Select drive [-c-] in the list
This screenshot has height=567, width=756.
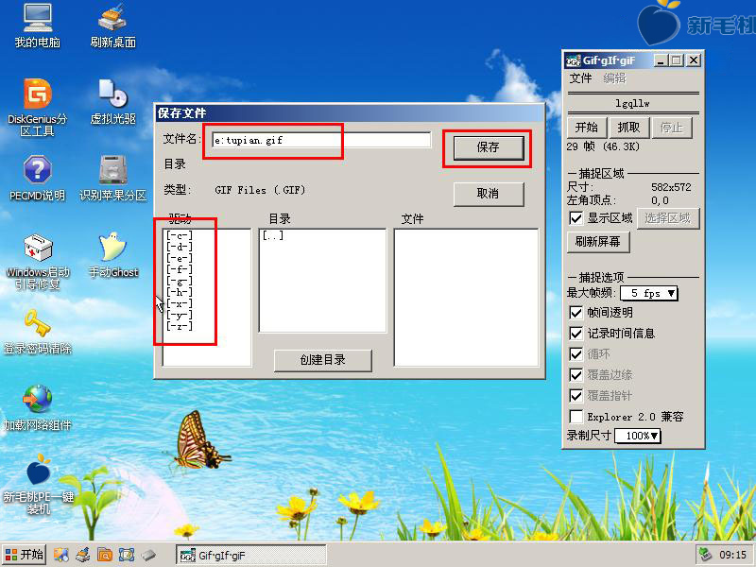(x=179, y=235)
